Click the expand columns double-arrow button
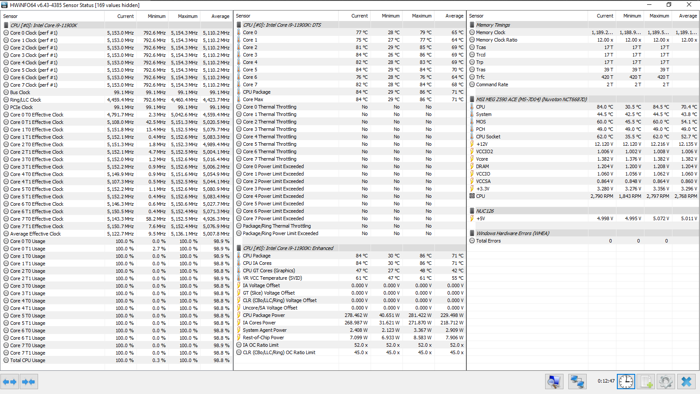 point(10,382)
